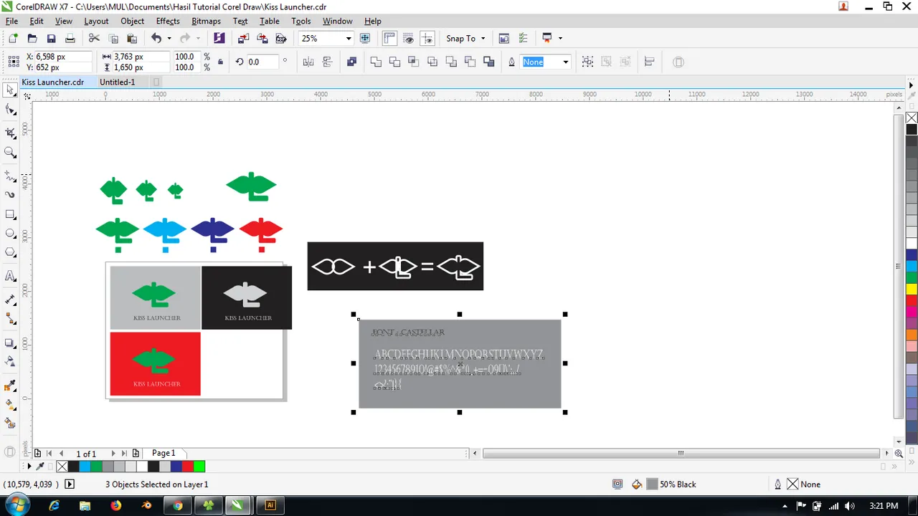Select the Pick tool
Image resolution: width=918 pixels, height=516 pixels.
(10, 90)
